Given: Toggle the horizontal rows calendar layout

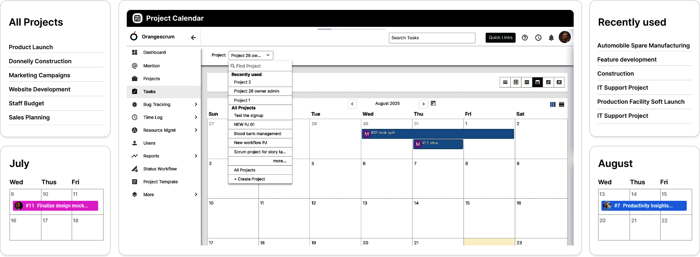Looking at the screenshot, I should tap(562, 105).
